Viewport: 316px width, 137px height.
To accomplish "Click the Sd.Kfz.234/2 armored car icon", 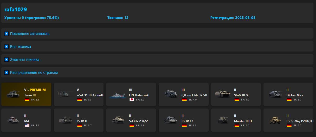I will [118, 120].
